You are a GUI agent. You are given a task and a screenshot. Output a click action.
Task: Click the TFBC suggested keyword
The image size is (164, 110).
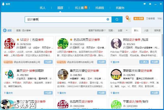click(160, 19)
